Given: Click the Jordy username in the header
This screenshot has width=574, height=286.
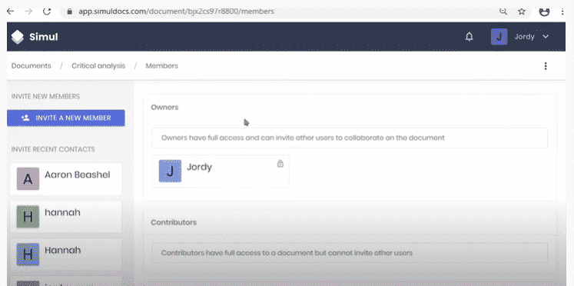Looking at the screenshot, I should click(x=524, y=37).
